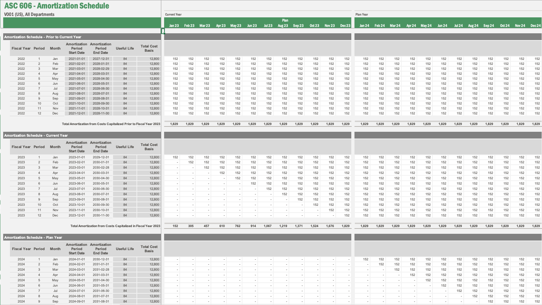The image size is (542, 305).
Task: Click the Current Year label above months
Action: (x=173, y=15)
